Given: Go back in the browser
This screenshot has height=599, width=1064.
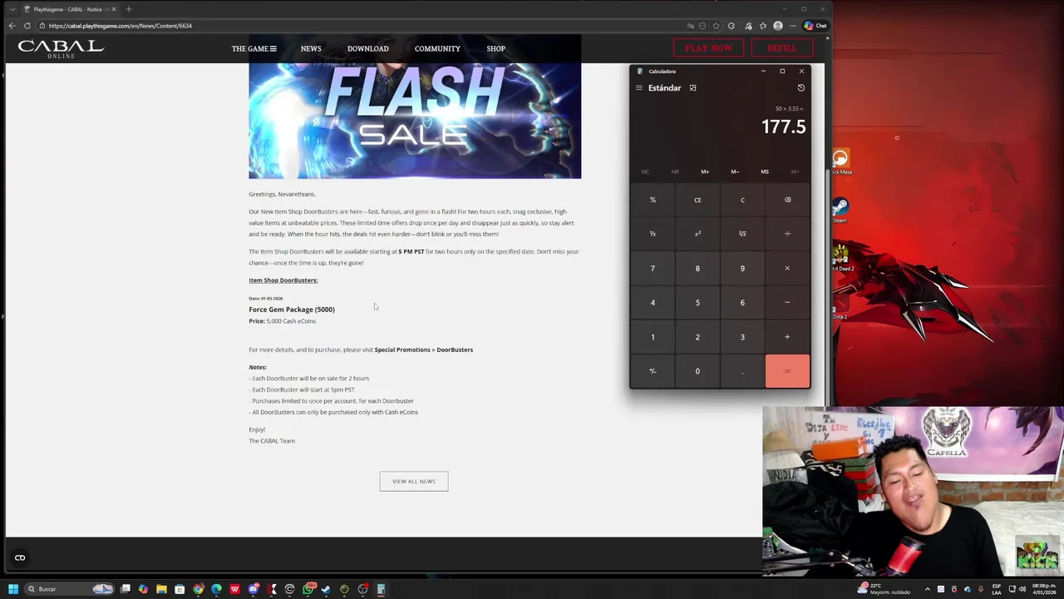Looking at the screenshot, I should click(x=12, y=26).
